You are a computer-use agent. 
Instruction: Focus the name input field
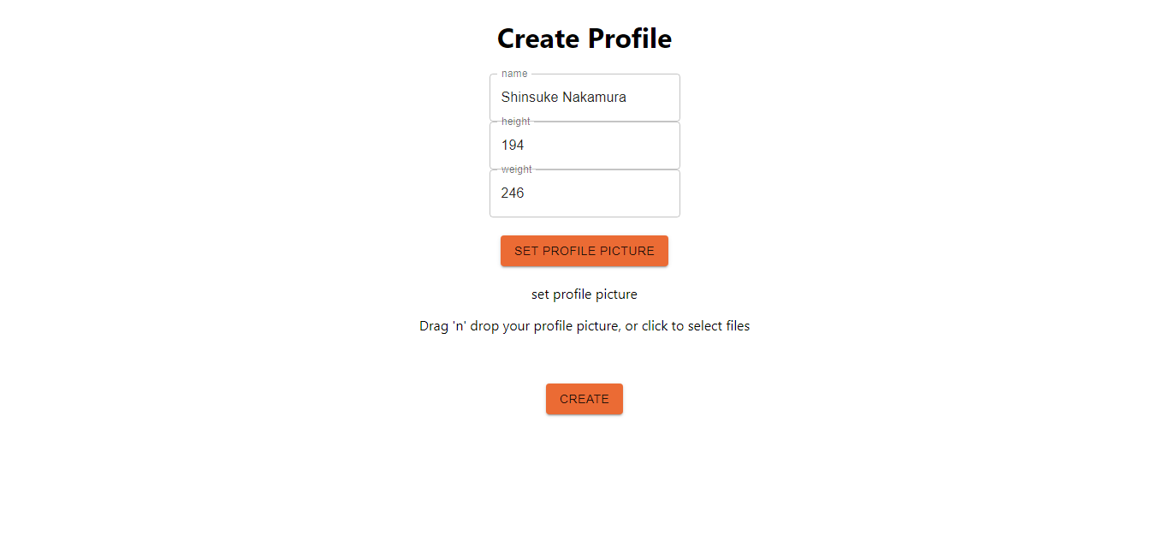[x=584, y=98]
